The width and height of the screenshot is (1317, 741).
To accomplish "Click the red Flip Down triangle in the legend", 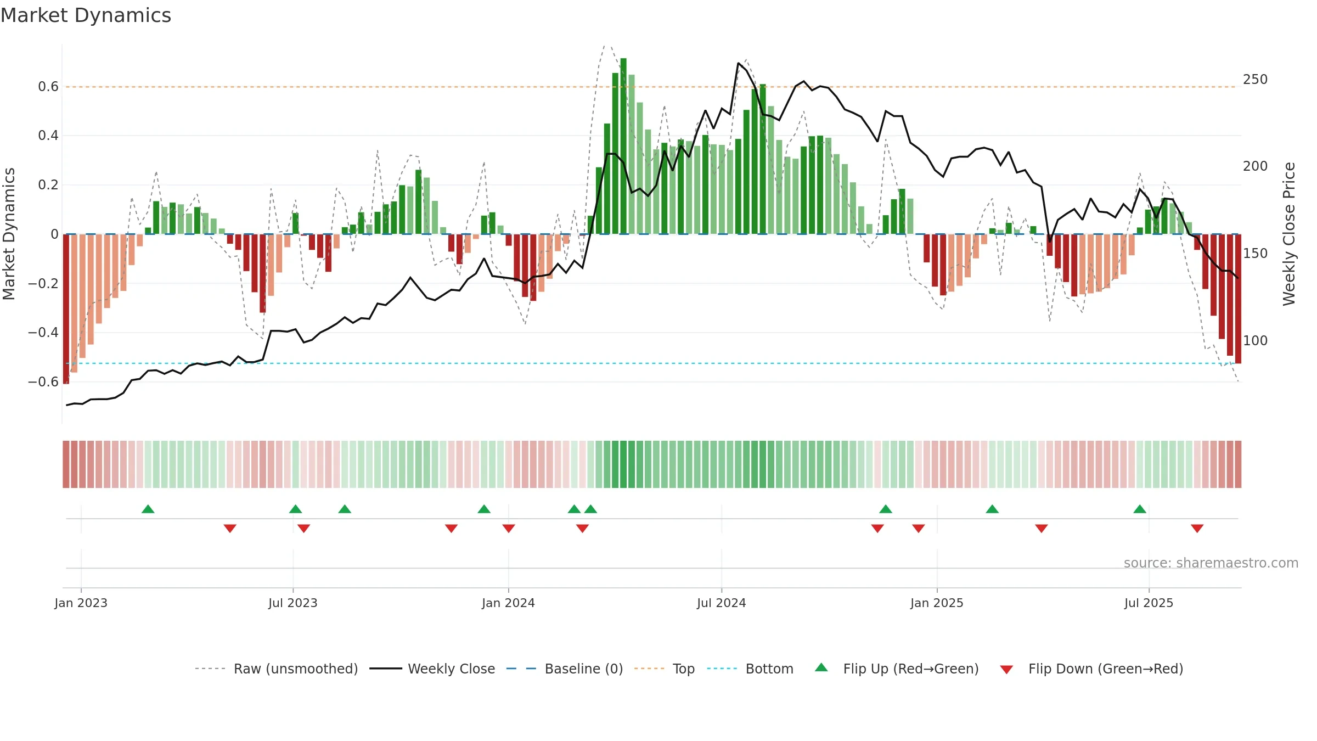I will (x=1006, y=670).
